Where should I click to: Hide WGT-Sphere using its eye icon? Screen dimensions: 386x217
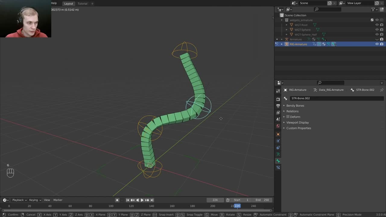click(x=377, y=30)
